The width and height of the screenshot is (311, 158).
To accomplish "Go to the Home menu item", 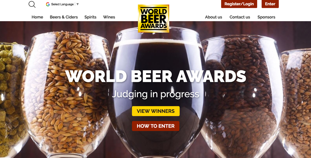I will 37,17.
